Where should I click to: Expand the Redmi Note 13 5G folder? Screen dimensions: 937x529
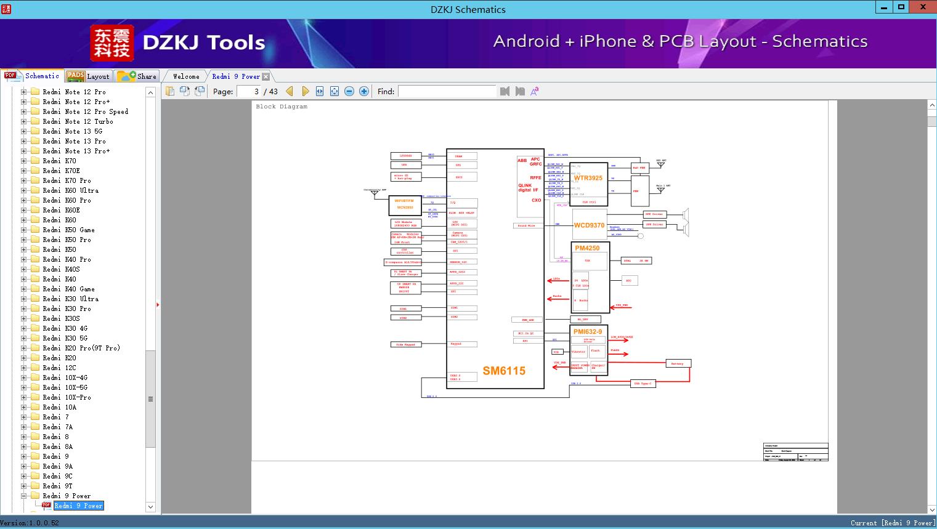tap(22, 131)
